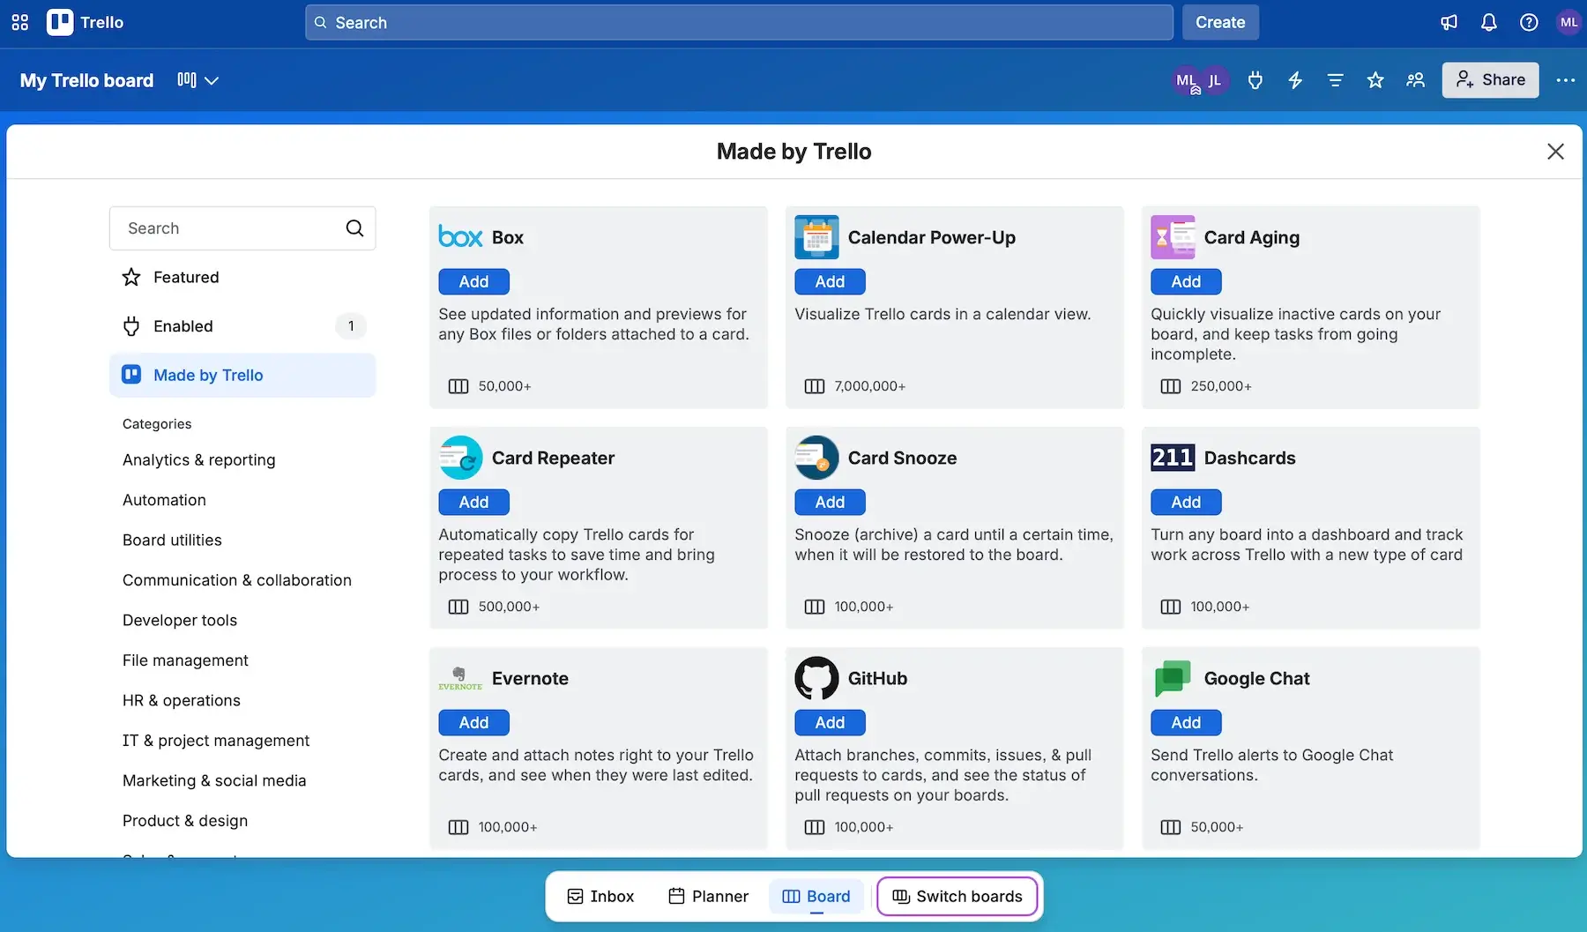
Task: Click the Box logo icon
Action: (x=460, y=237)
